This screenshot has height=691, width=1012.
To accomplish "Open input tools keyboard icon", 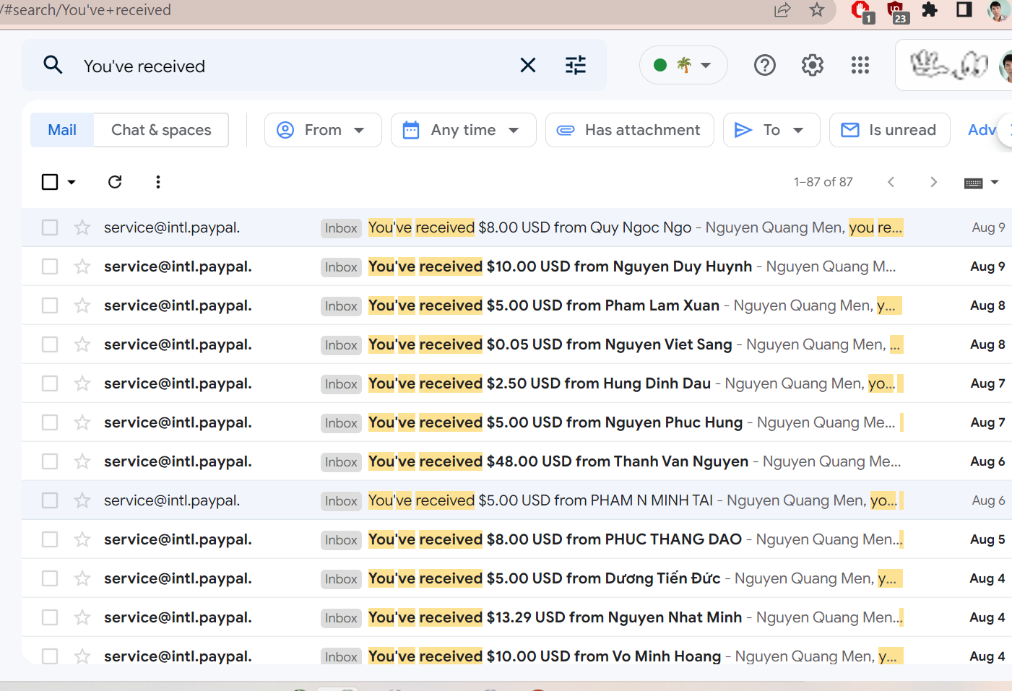I will click(x=974, y=183).
